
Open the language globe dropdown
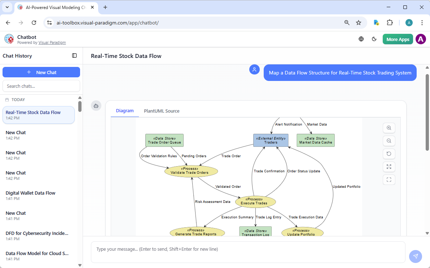(x=361, y=39)
